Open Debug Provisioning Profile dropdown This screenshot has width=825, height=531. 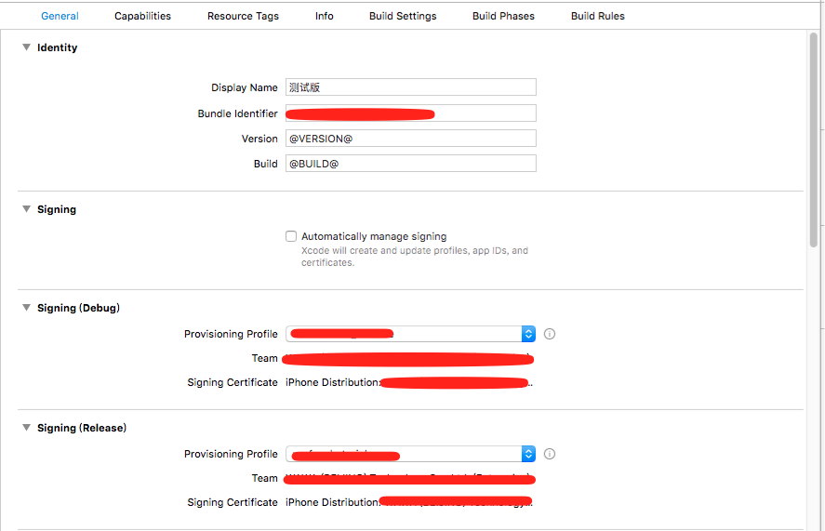point(528,334)
